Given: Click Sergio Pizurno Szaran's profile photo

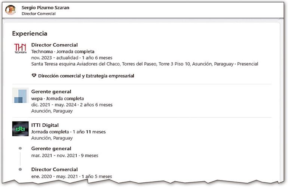Looking at the screenshot, I should (x=10, y=10).
